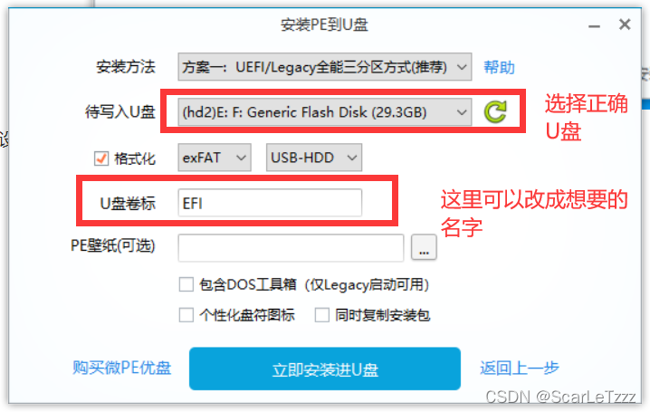Image resolution: width=650 pixels, height=412 pixels.
Task: Open the 购买微PE优盘 purchase link
Action: [122, 368]
